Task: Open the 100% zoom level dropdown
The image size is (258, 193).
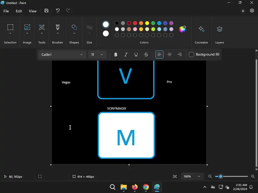Action: (192, 176)
